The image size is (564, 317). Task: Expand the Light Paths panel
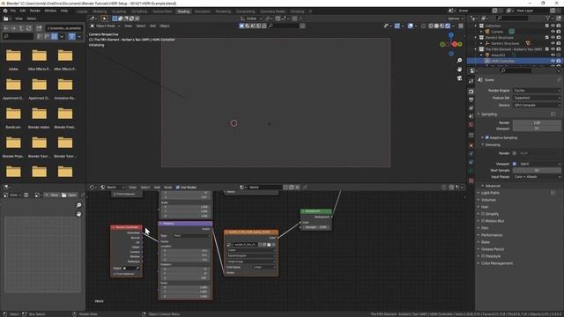490,193
